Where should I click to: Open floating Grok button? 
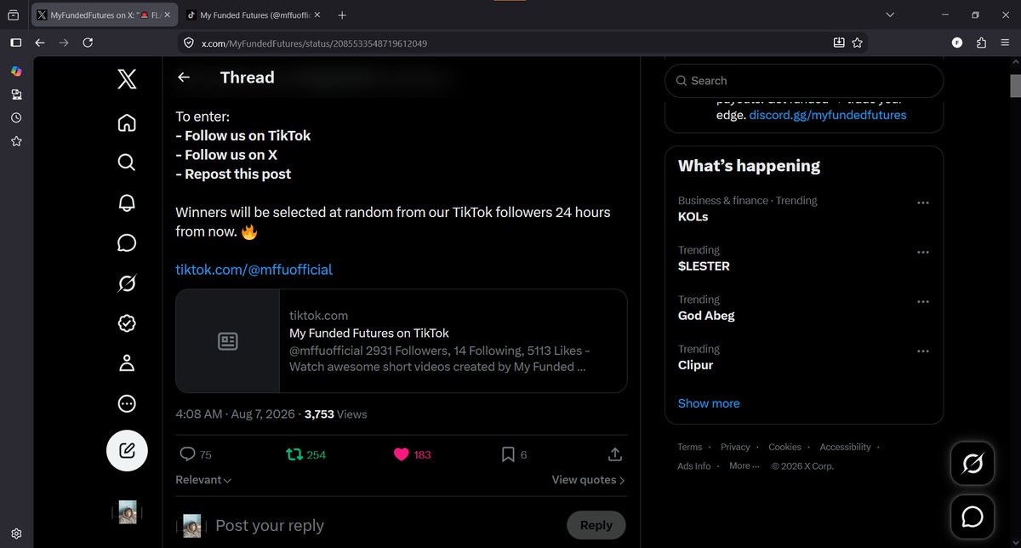tap(973, 464)
